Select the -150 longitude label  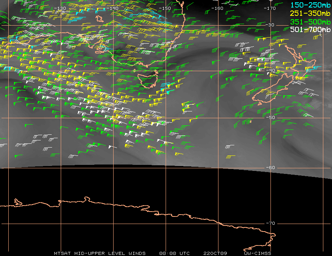click(165, 8)
